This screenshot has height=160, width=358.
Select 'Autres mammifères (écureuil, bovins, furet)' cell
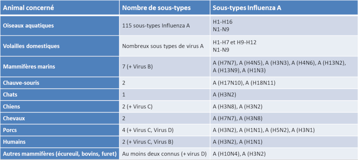pyautogui.click(x=60, y=154)
